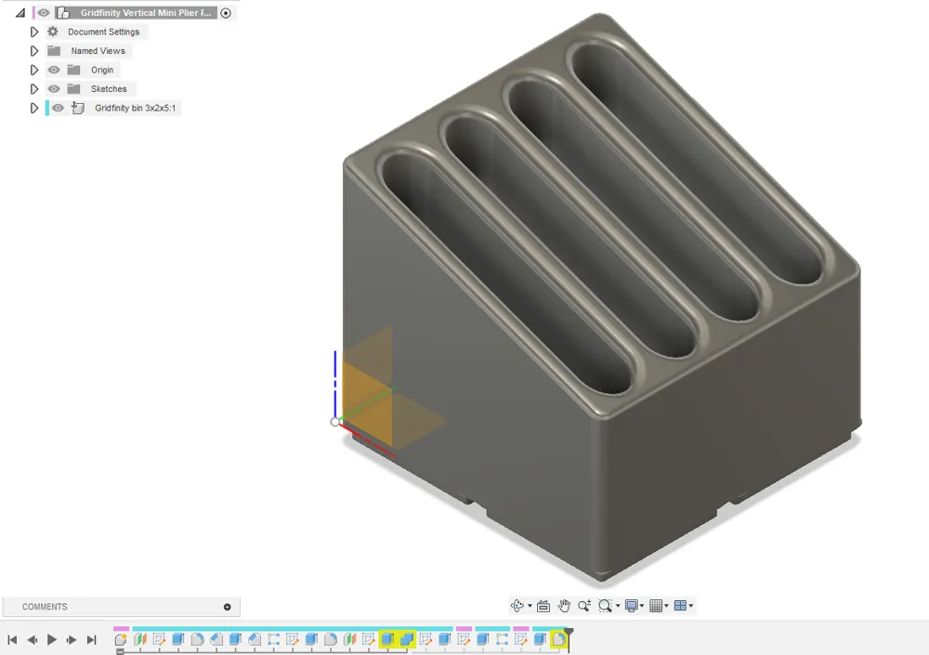
Task: Expand the Document Settings node
Action: coord(33,32)
